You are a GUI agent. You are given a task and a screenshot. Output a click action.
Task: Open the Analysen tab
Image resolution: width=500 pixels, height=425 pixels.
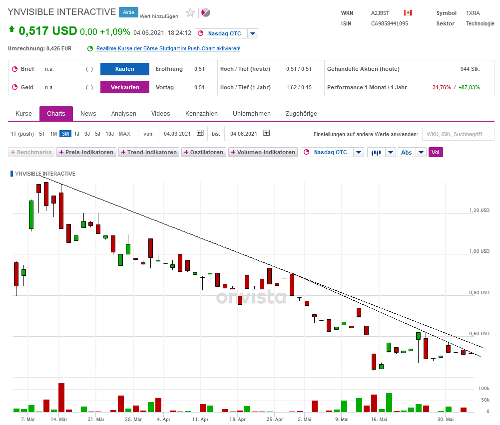(x=124, y=114)
